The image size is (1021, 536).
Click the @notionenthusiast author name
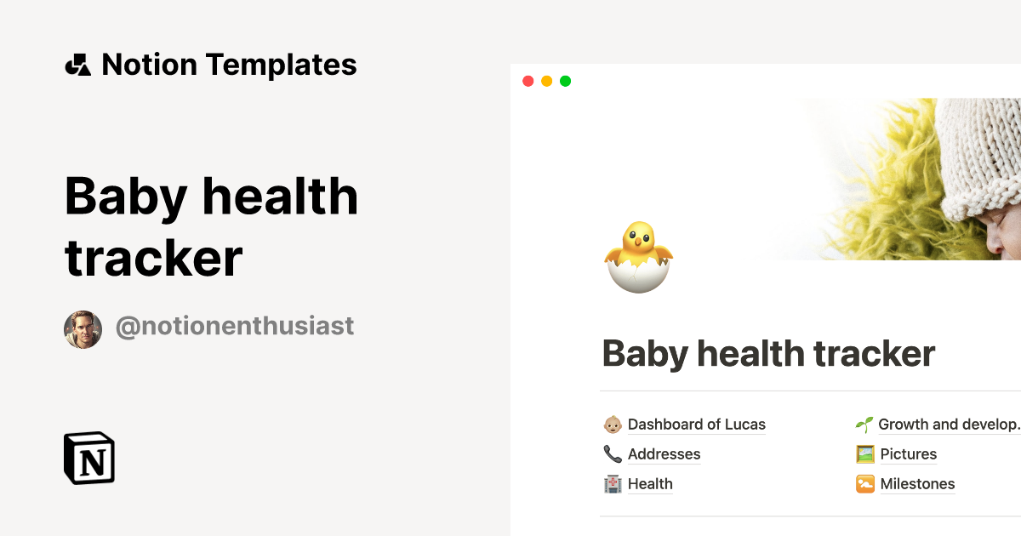coord(234,326)
